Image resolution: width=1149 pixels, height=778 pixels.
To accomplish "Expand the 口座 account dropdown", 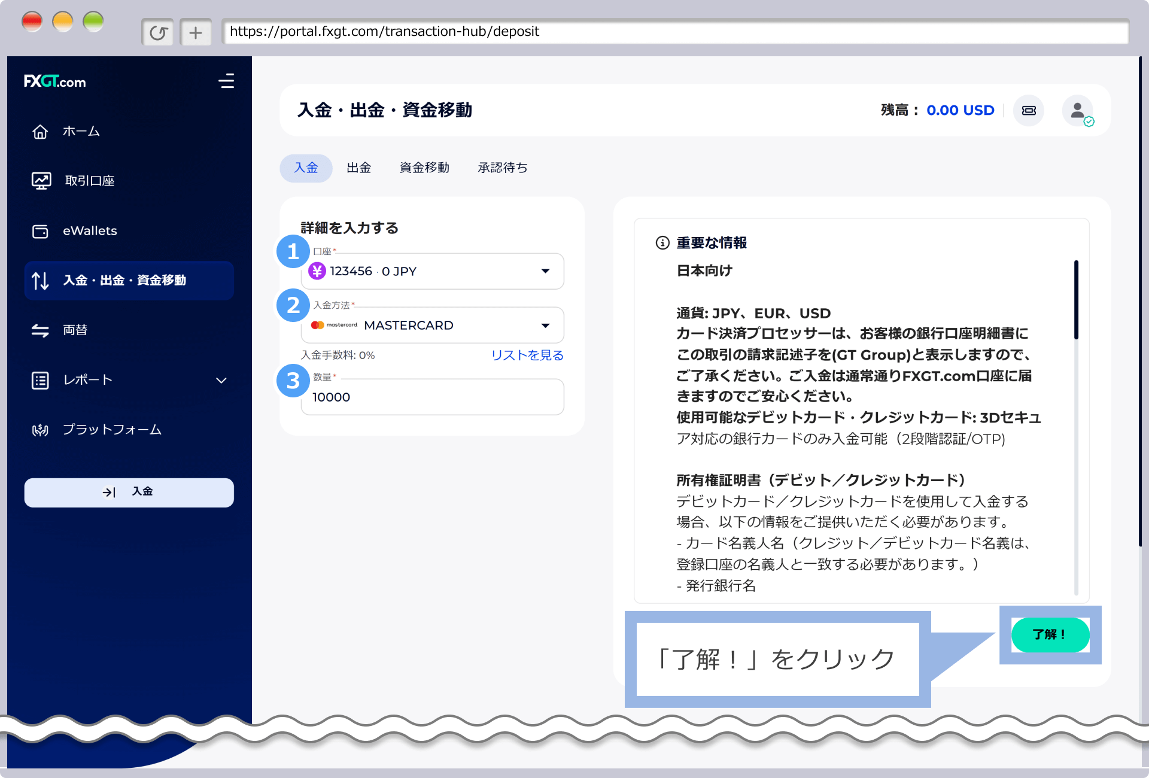I will tap(545, 271).
